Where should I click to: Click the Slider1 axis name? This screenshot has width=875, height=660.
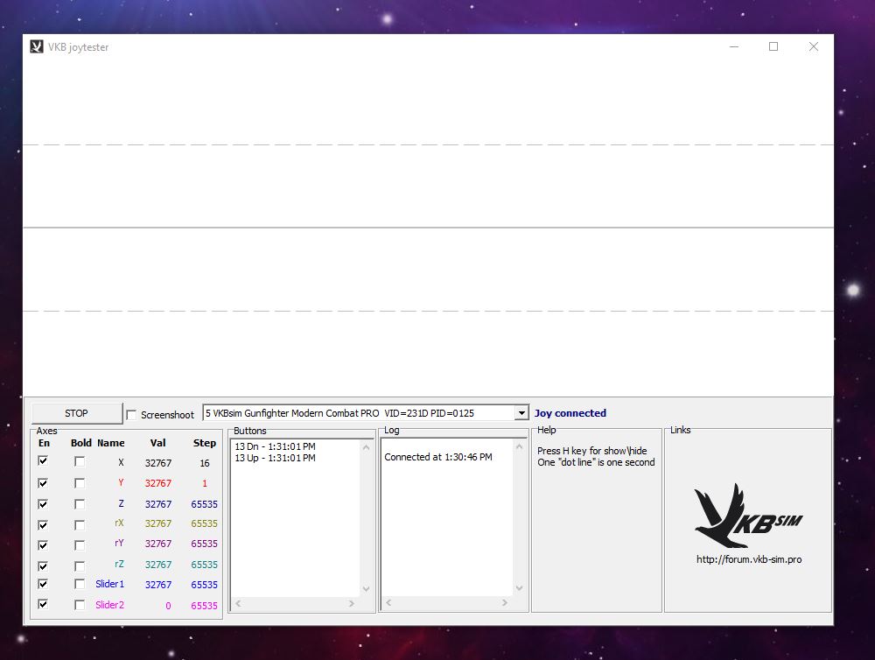pyautogui.click(x=110, y=584)
